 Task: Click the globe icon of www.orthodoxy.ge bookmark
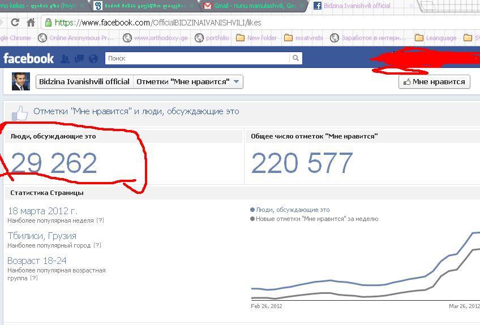[x=127, y=38]
